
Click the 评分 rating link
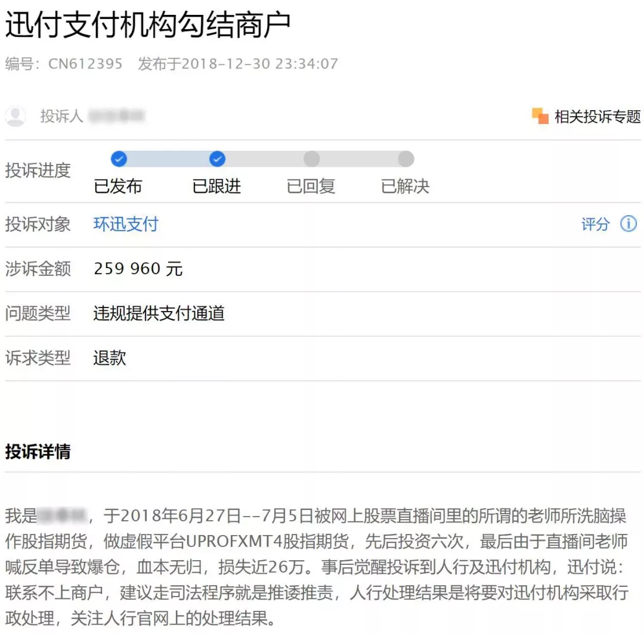[x=595, y=224]
